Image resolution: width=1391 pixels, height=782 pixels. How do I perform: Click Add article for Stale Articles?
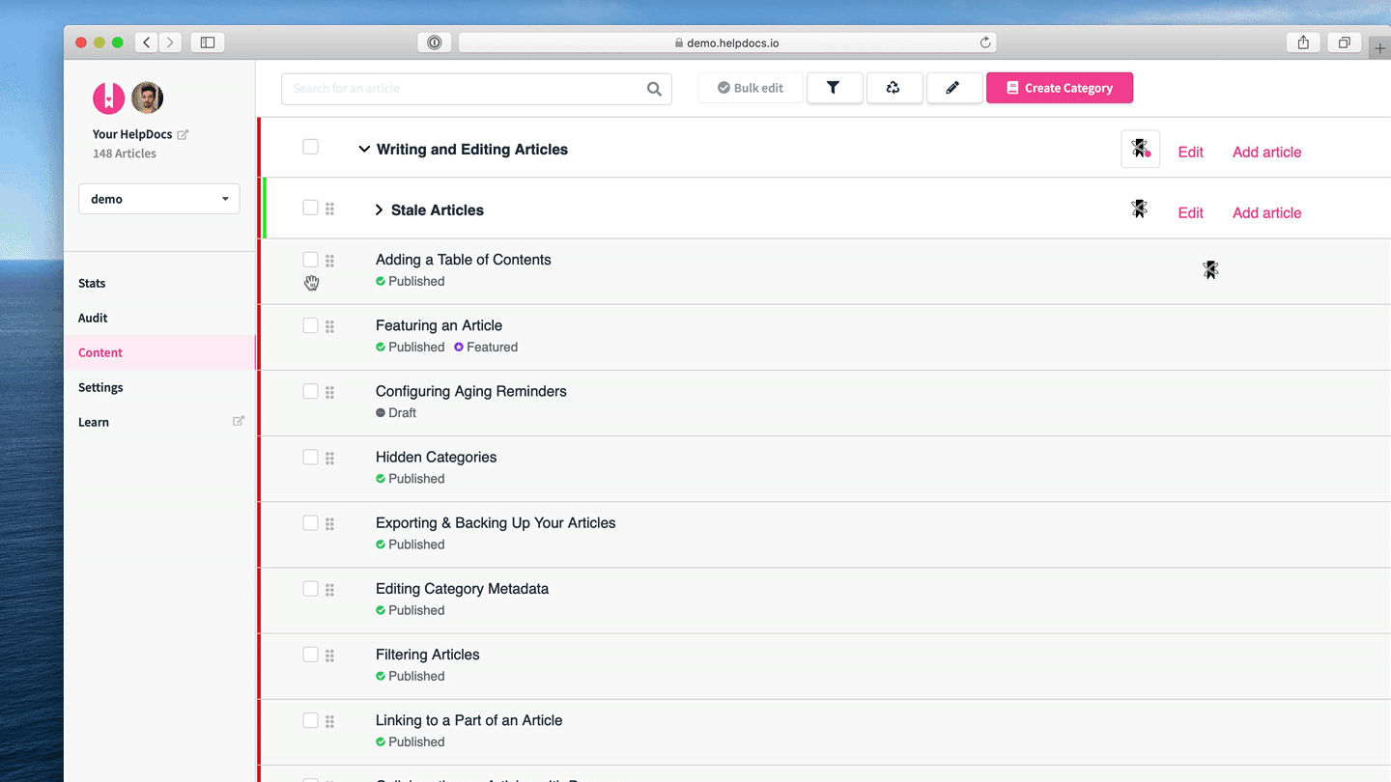(x=1266, y=212)
